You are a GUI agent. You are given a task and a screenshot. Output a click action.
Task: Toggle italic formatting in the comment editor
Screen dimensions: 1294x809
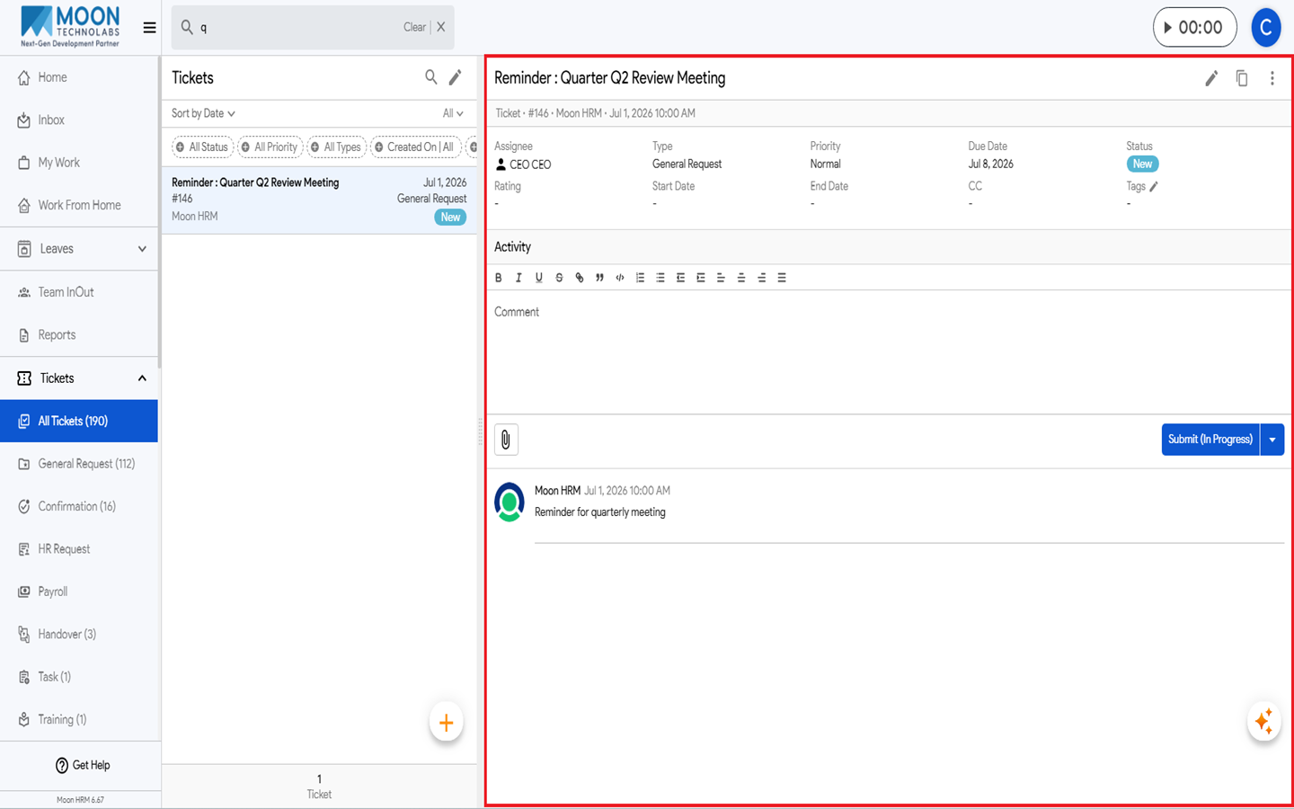(518, 278)
